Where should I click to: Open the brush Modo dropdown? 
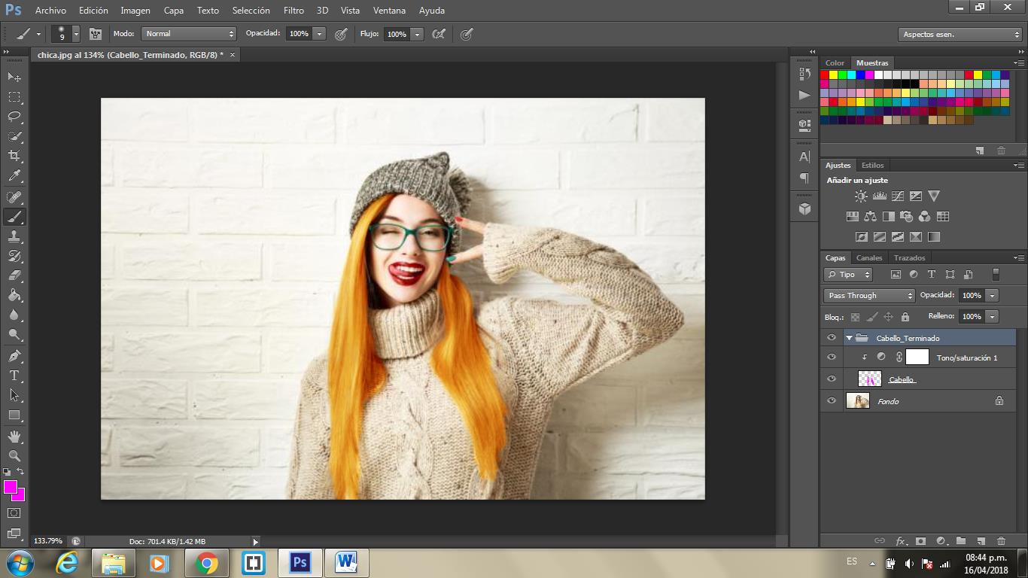pos(189,34)
